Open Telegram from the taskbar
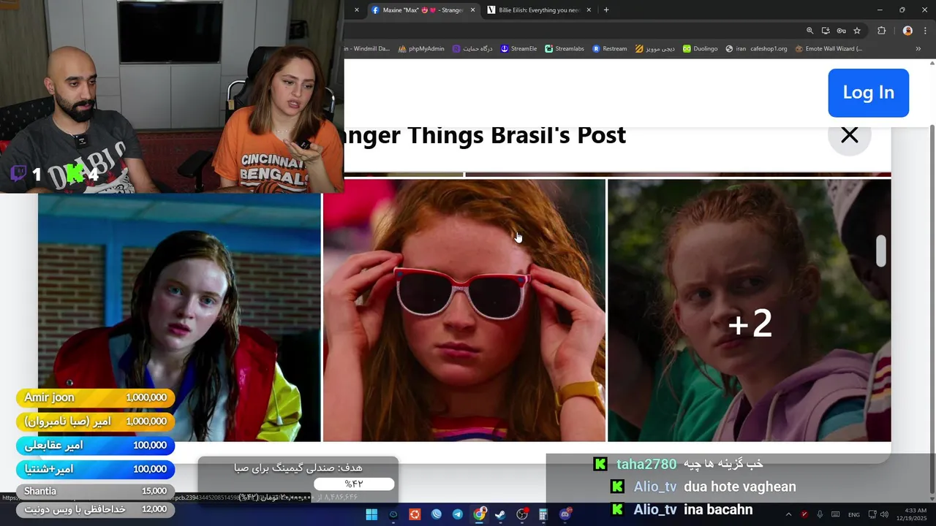 (458, 514)
